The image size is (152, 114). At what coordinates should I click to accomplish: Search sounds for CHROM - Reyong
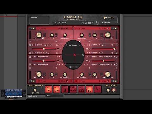57,65
